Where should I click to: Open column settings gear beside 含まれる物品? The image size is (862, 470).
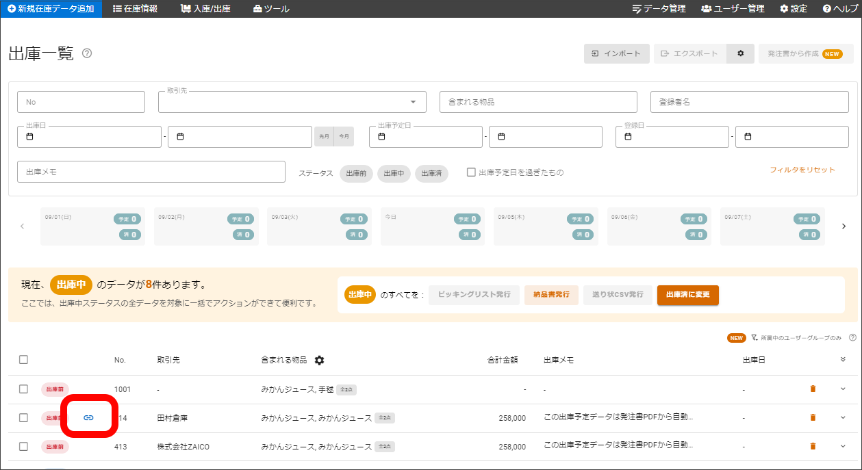pos(319,360)
